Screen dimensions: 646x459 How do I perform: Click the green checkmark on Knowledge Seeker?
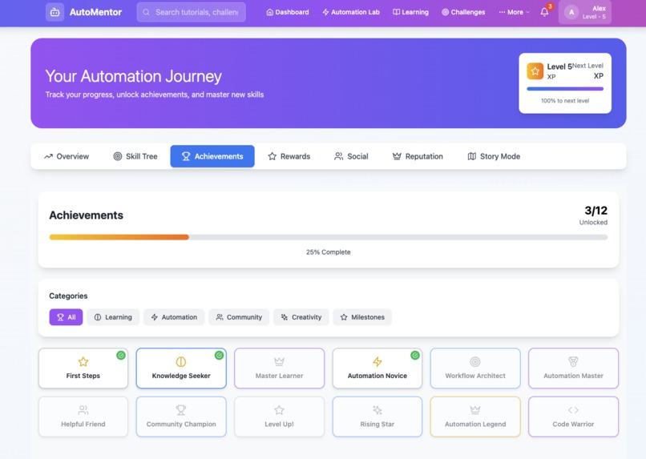[219, 355]
